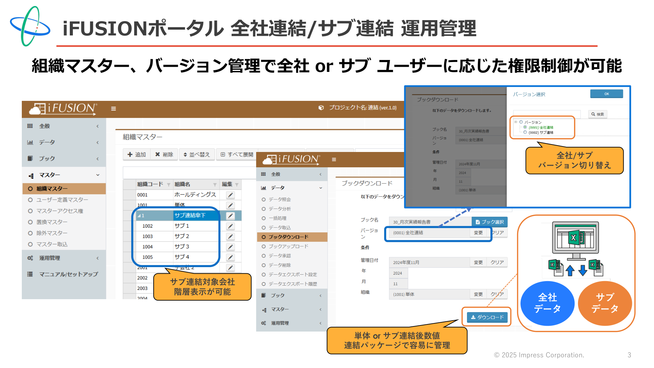Click the 削除 button in the 組織マスター toolbar
The height and width of the screenshot is (368, 654).
164,155
